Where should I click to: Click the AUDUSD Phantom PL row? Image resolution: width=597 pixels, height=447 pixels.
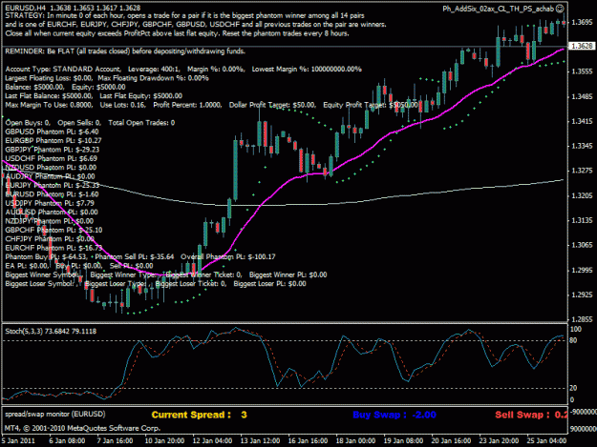tap(52, 212)
